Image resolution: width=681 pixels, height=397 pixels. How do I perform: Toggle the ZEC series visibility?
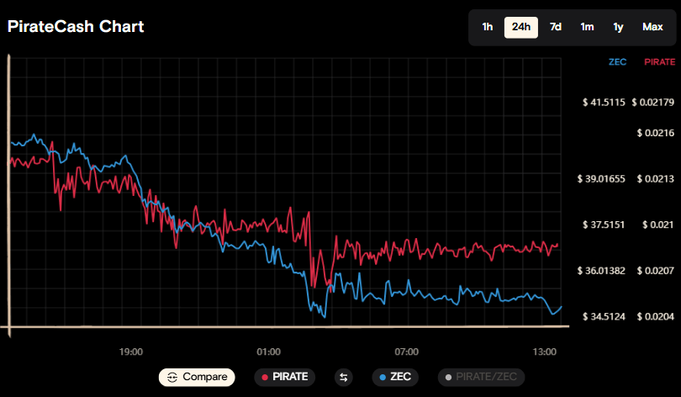(x=395, y=377)
